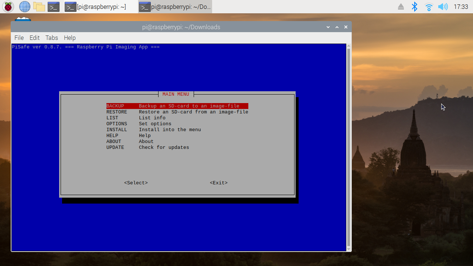Click 'Set options' description text
Screen dimensions: 473x266
click(155, 124)
